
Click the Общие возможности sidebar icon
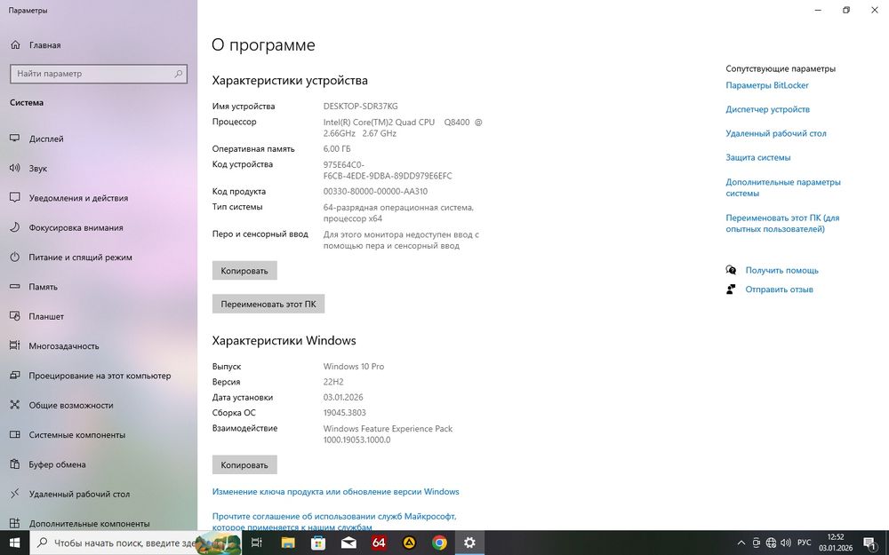[x=15, y=405]
